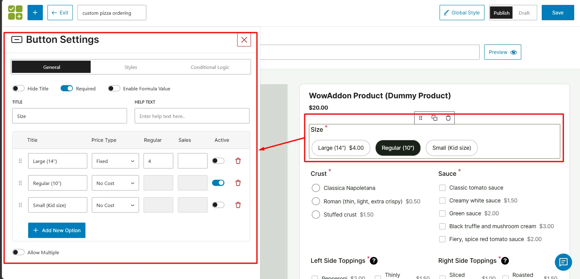Image resolution: width=580 pixels, height=279 pixels.
Task: Open the Fixed price type dropdown for Large
Action: point(115,161)
